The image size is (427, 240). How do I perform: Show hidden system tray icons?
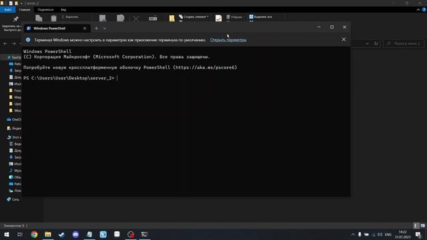(353, 234)
